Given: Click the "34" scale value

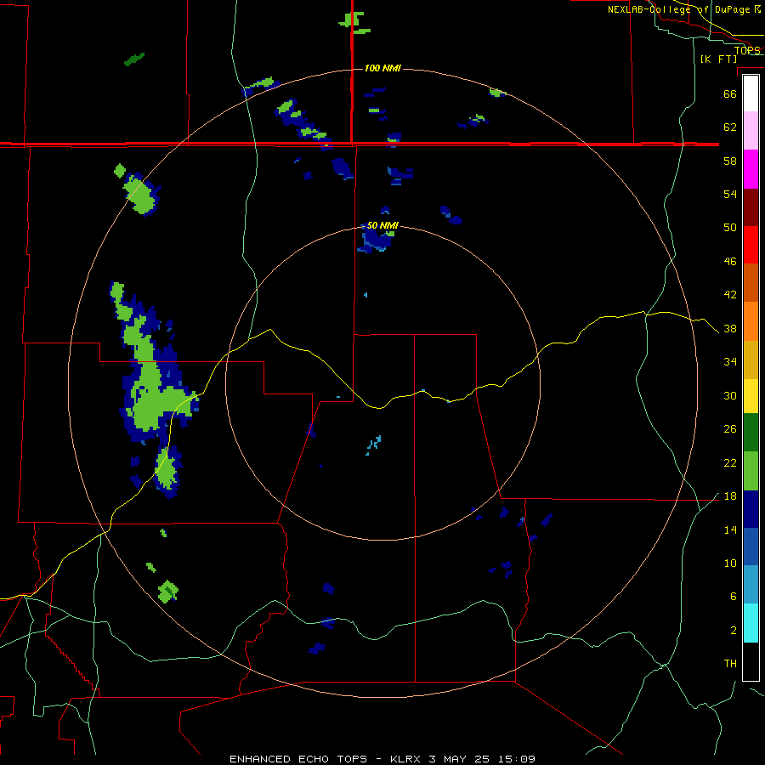Looking at the screenshot, I should click(730, 362).
